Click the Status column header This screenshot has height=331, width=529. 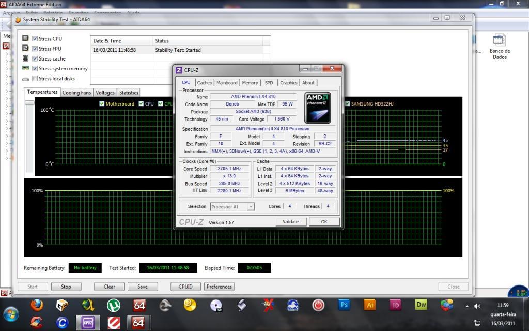point(208,40)
